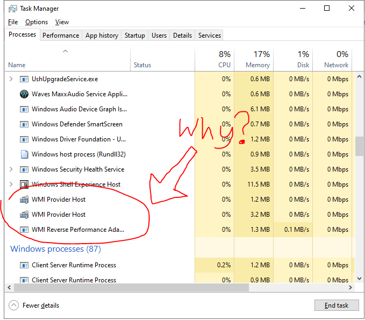365x320 pixels.
Task: Switch to the App history tab
Action: pos(102,35)
